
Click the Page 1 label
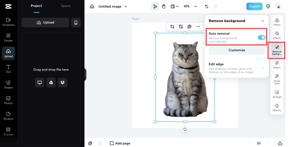(x=136, y=19)
